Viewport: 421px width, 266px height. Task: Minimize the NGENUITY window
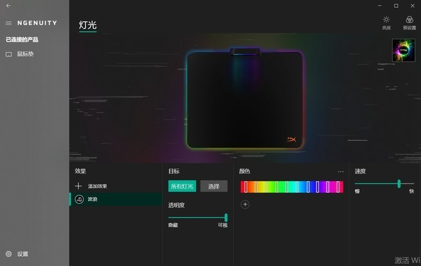(x=380, y=6)
